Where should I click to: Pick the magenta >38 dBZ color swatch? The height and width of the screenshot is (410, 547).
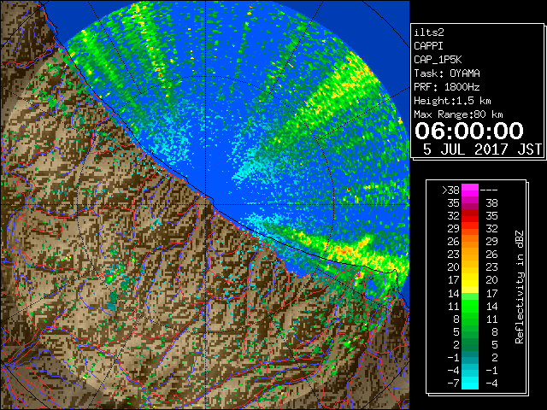pos(470,190)
